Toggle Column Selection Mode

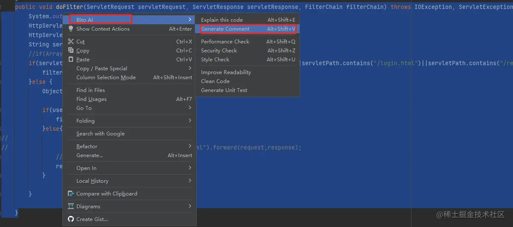point(129,77)
